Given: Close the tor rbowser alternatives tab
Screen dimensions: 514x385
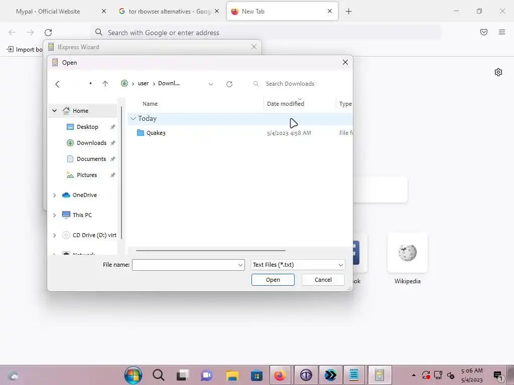Looking at the screenshot, I should (x=217, y=11).
